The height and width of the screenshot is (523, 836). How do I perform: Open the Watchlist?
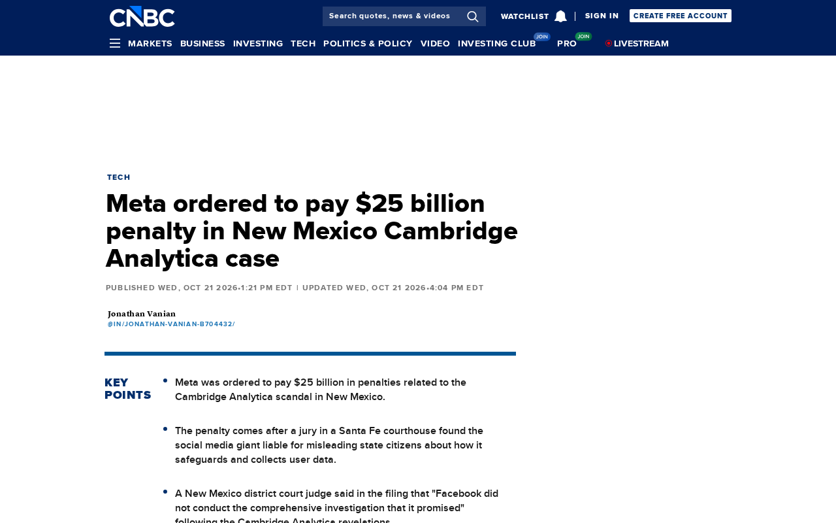pos(525,16)
